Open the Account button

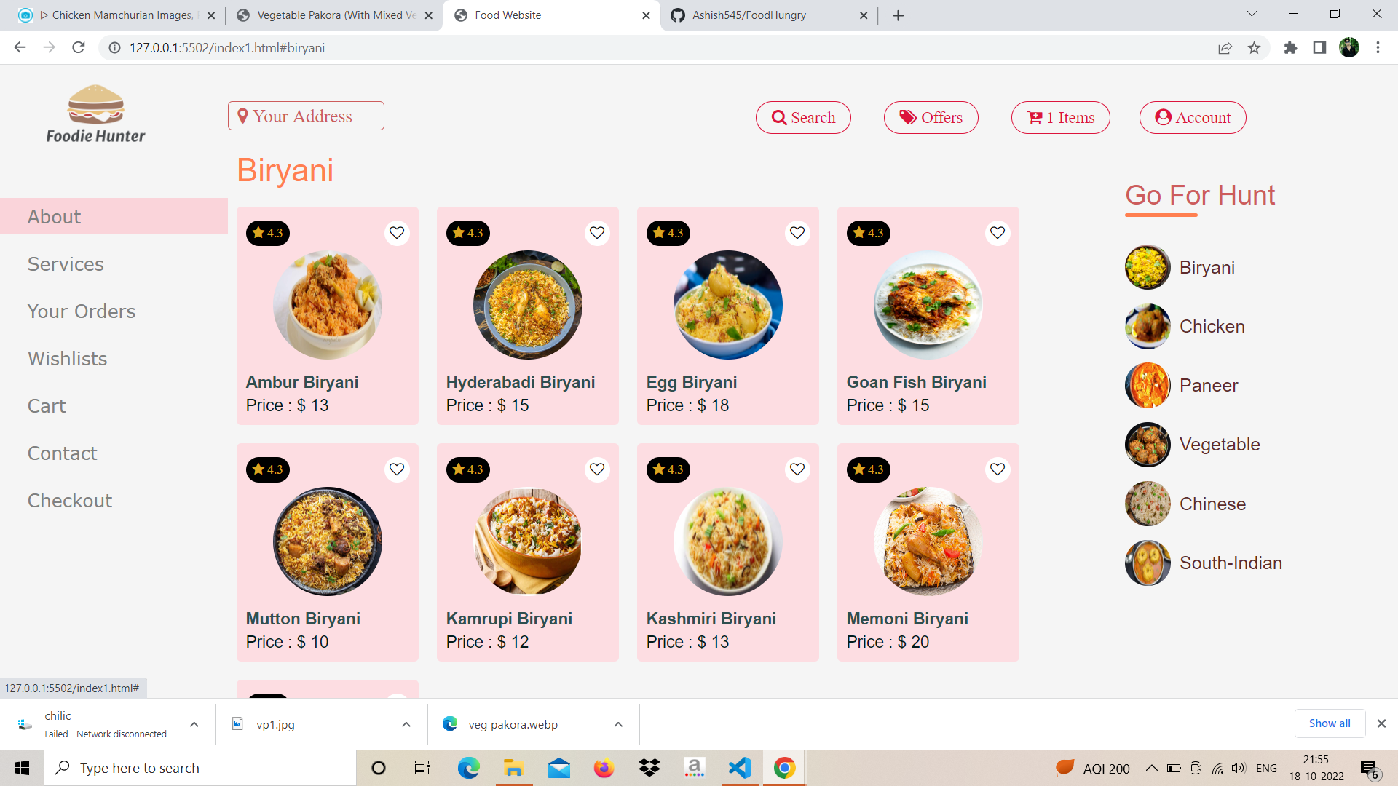pos(1193,117)
